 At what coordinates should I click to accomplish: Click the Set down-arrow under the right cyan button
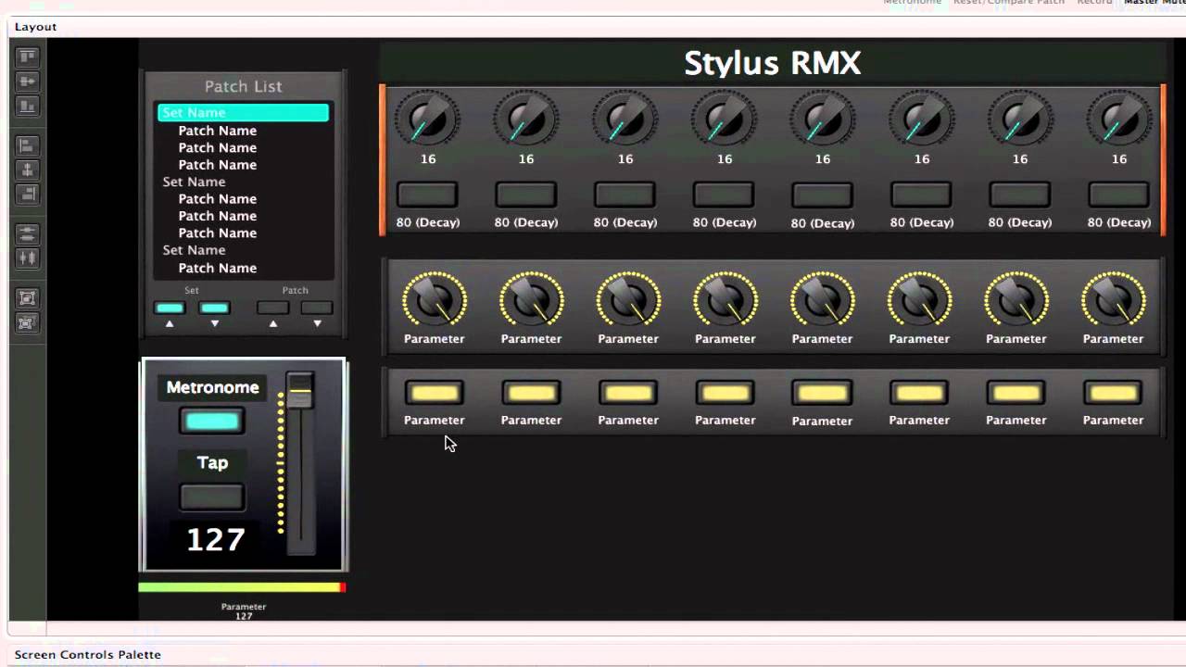215,324
